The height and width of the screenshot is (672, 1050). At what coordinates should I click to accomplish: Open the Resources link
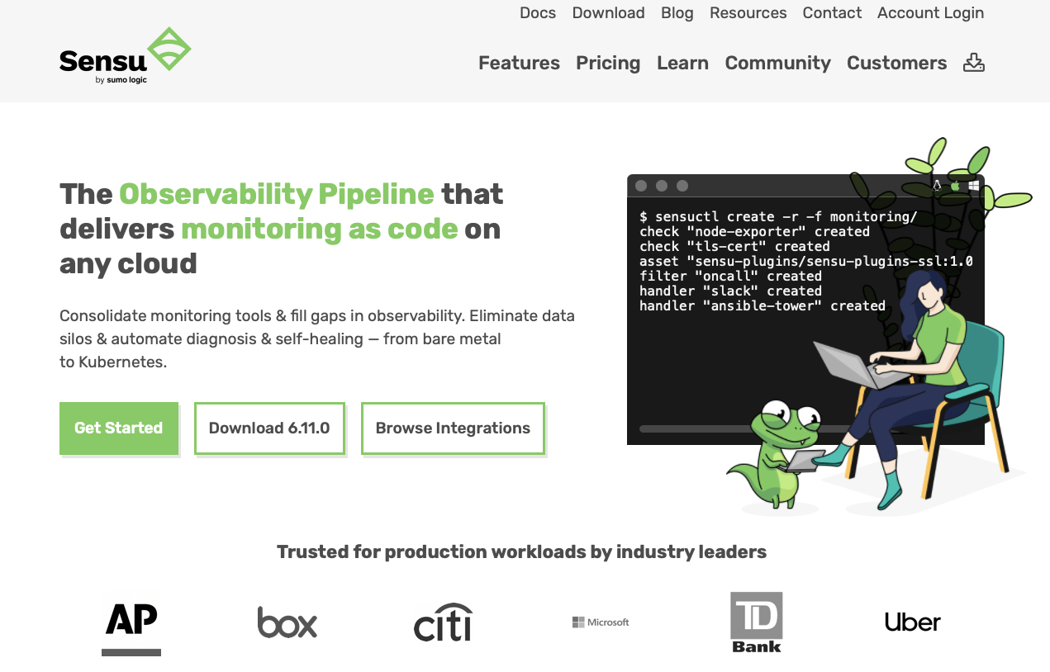tap(748, 13)
